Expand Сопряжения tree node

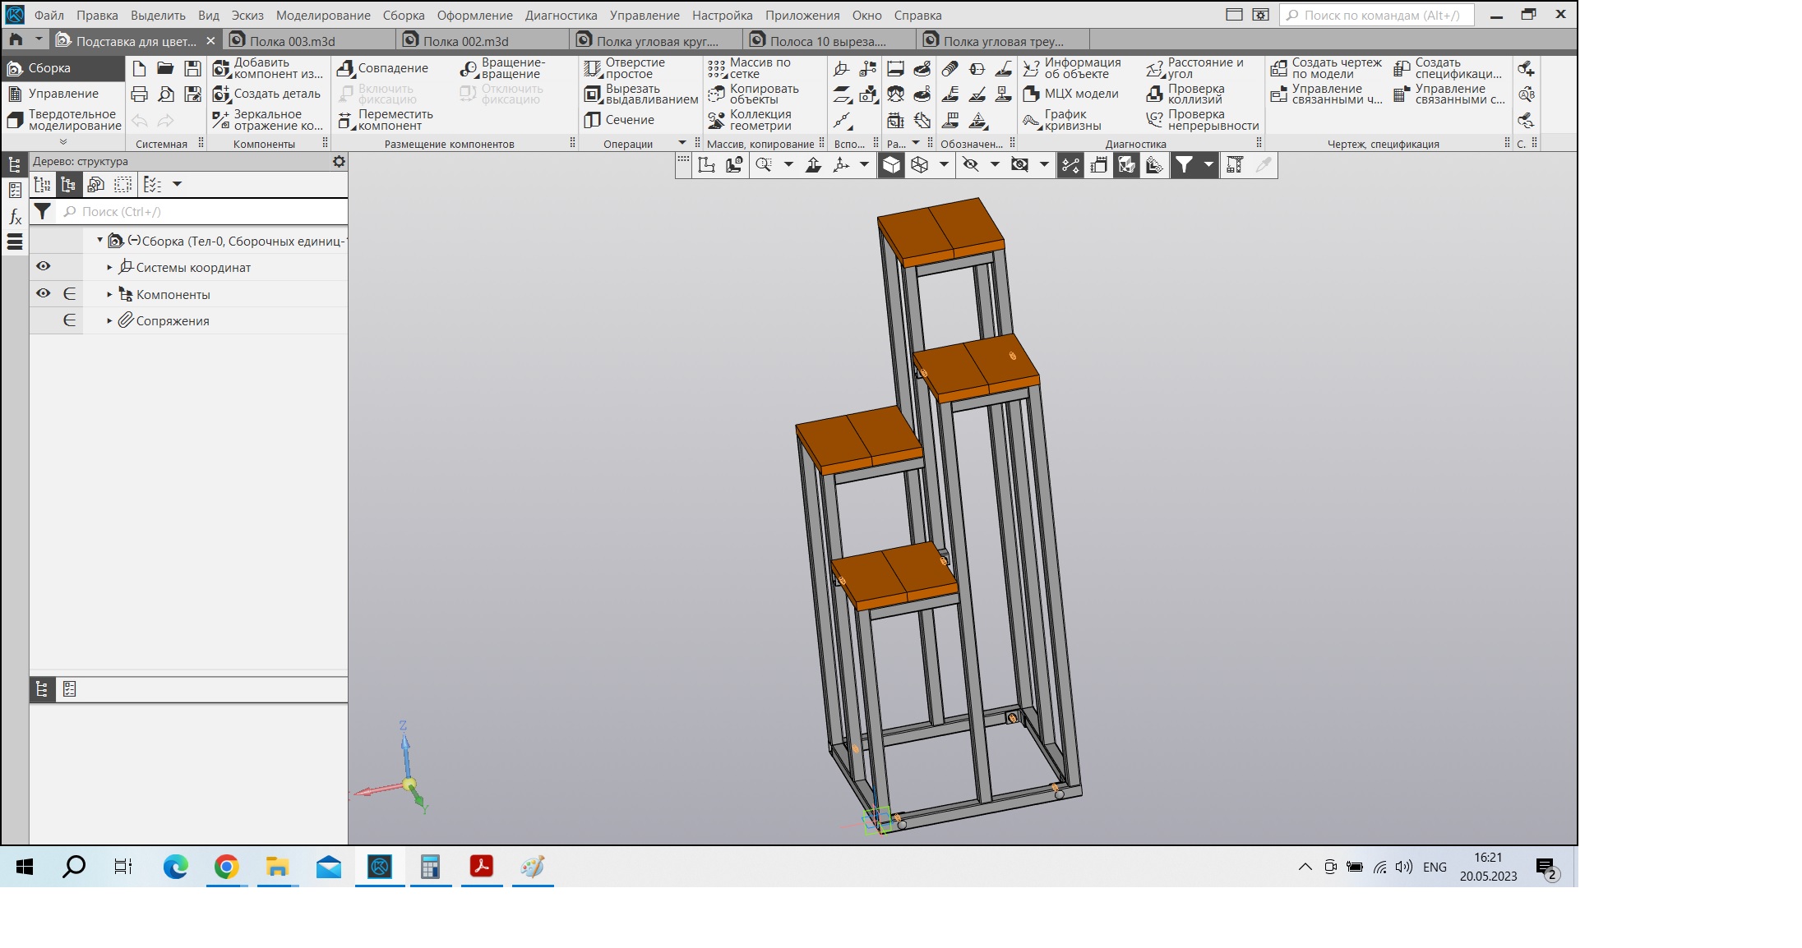click(109, 321)
